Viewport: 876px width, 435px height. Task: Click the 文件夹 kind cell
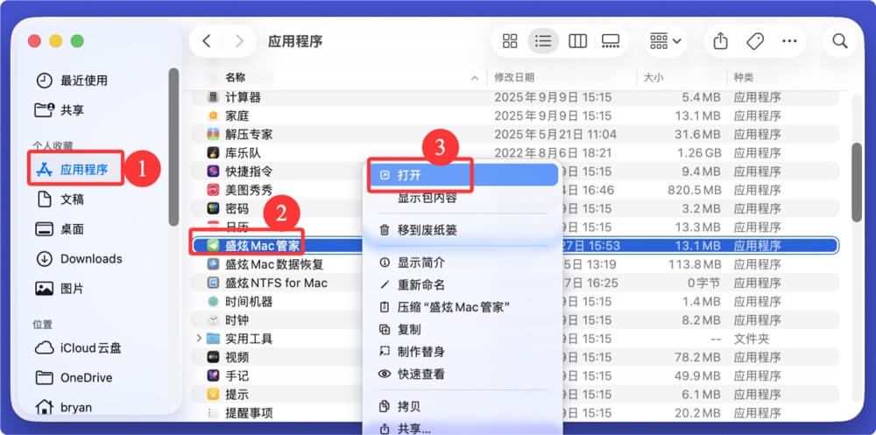[x=751, y=339]
